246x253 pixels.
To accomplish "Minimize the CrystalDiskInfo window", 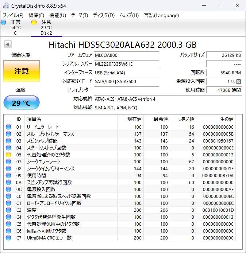I will 204,5.
